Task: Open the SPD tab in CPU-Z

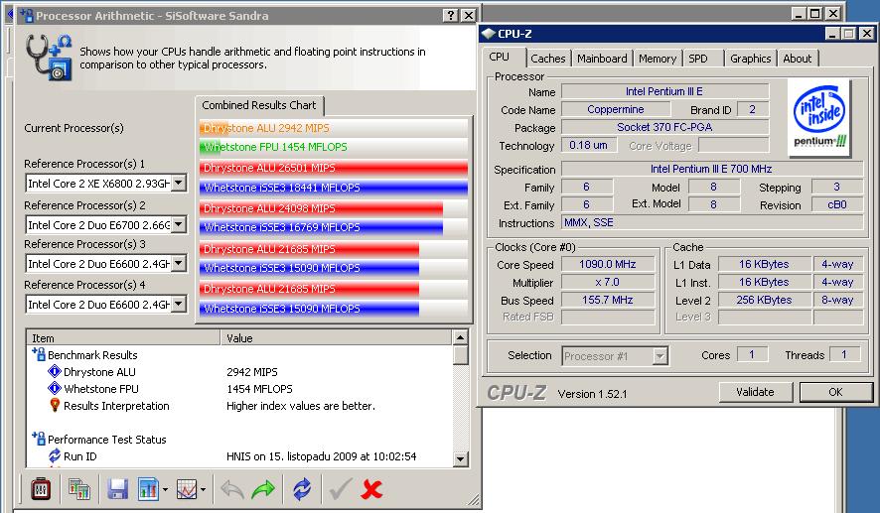Action: coord(698,59)
